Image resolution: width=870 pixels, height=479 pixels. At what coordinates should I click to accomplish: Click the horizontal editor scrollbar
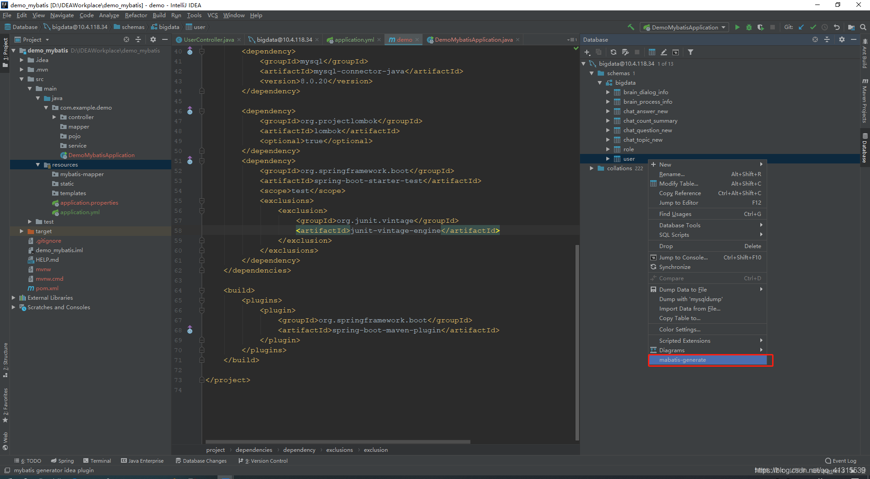click(x=338, y=441)
